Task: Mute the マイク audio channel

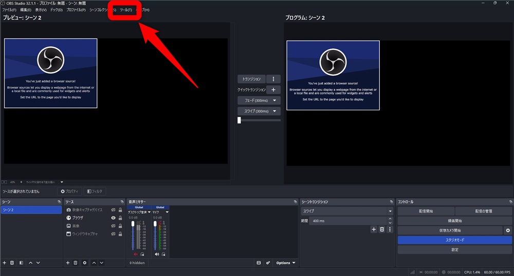Action: pyautogui.click(x=157, y=254)
